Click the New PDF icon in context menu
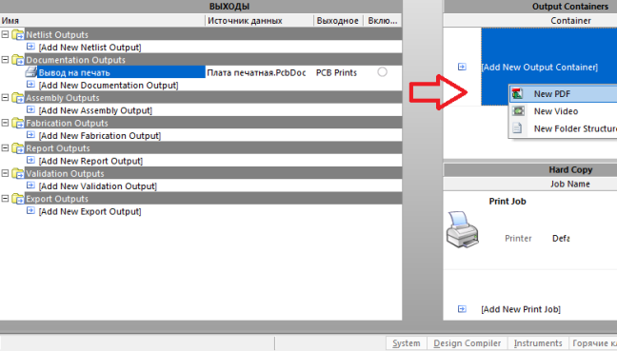The image size is (617, 351). [517, 93]
